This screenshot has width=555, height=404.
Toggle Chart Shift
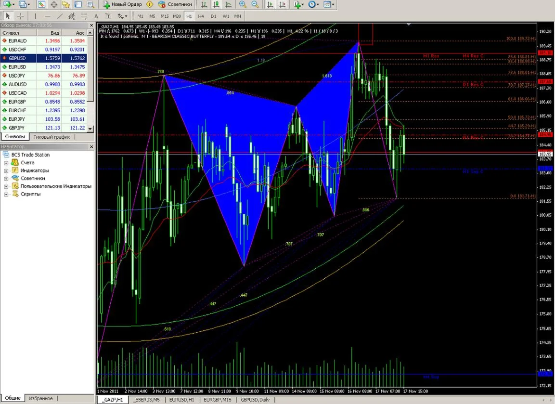(x=283, y=4)
